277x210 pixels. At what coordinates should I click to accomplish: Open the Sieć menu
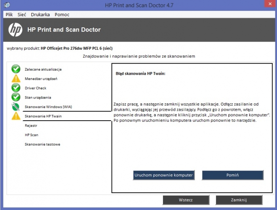click(x=22, y=15)
